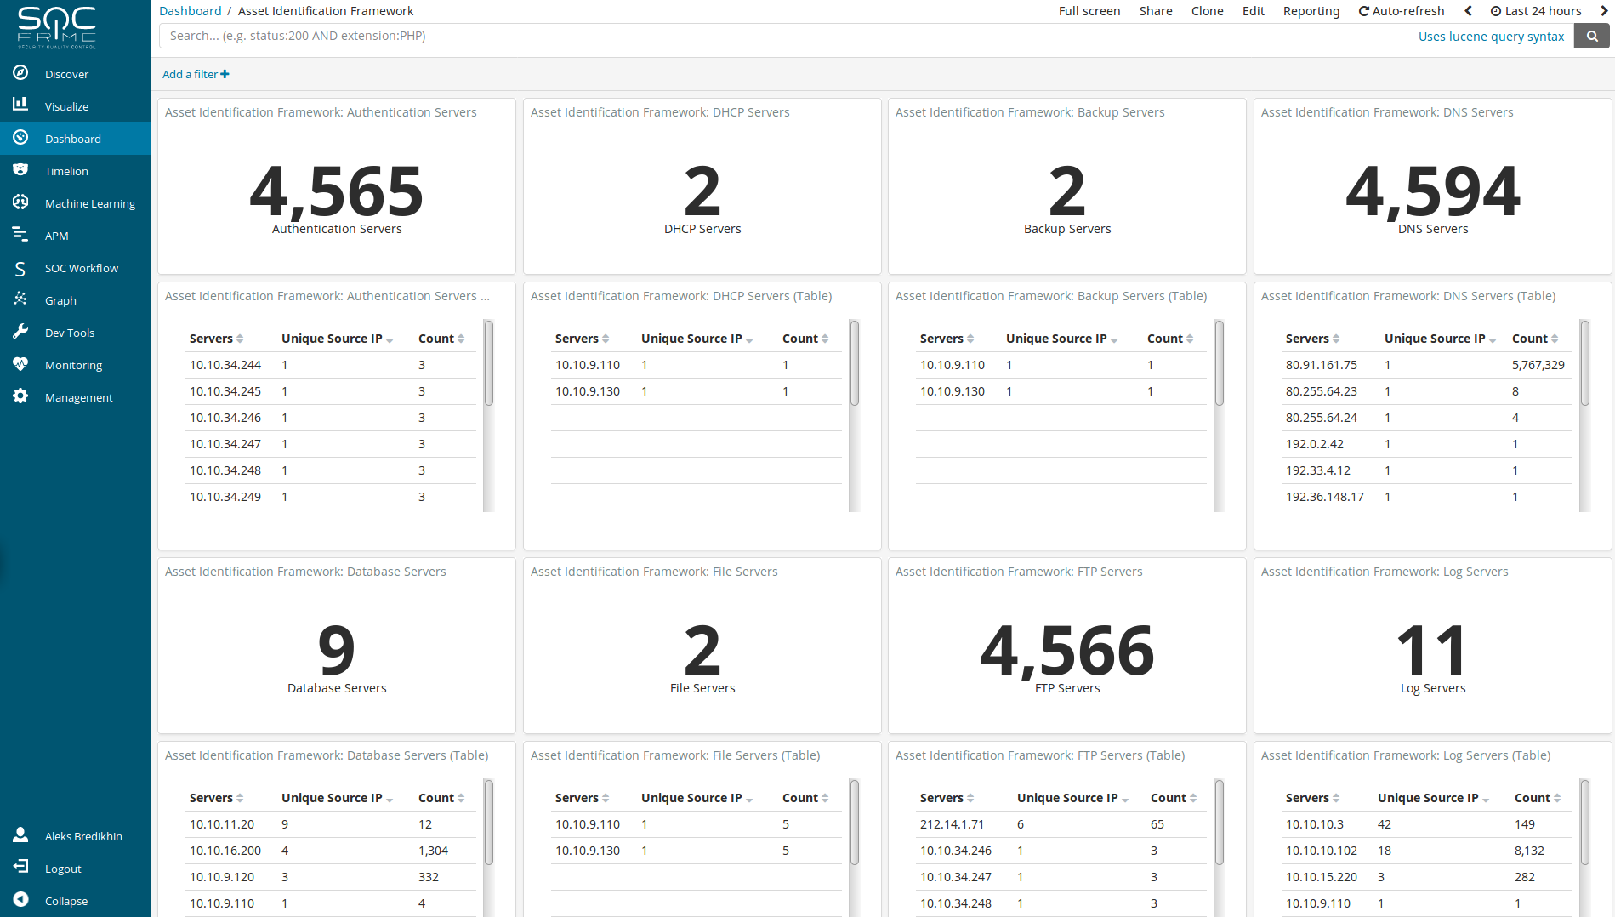This screenshot has height=917, width=1615.
Task: Open Management gear icon
Action: click(20, 396)
